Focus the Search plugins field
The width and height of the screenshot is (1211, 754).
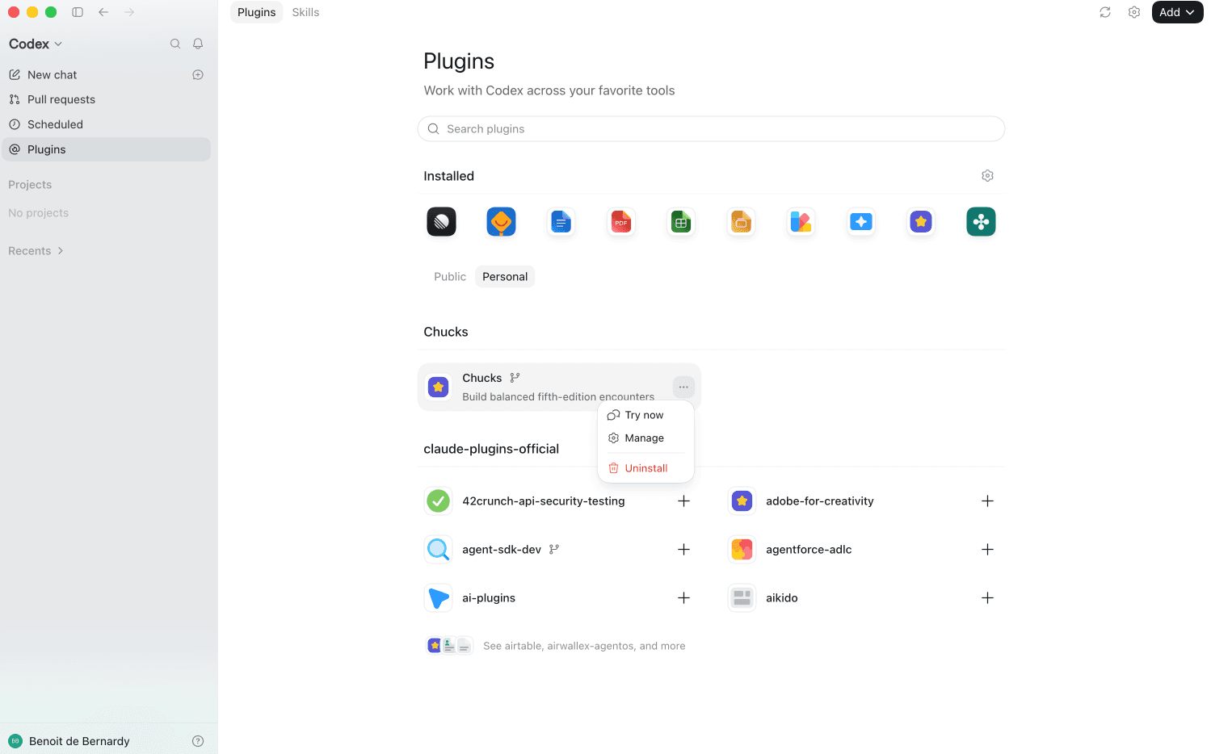point(711,129)
